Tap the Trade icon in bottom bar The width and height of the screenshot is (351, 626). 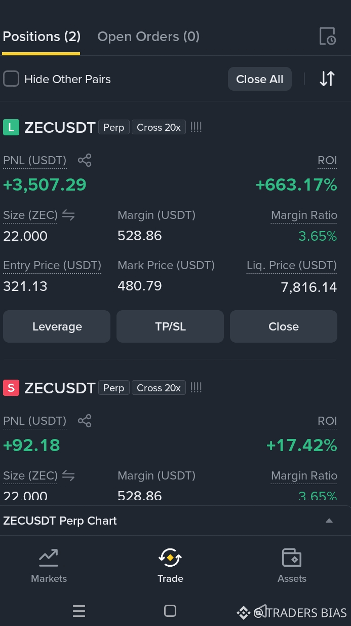170,558
